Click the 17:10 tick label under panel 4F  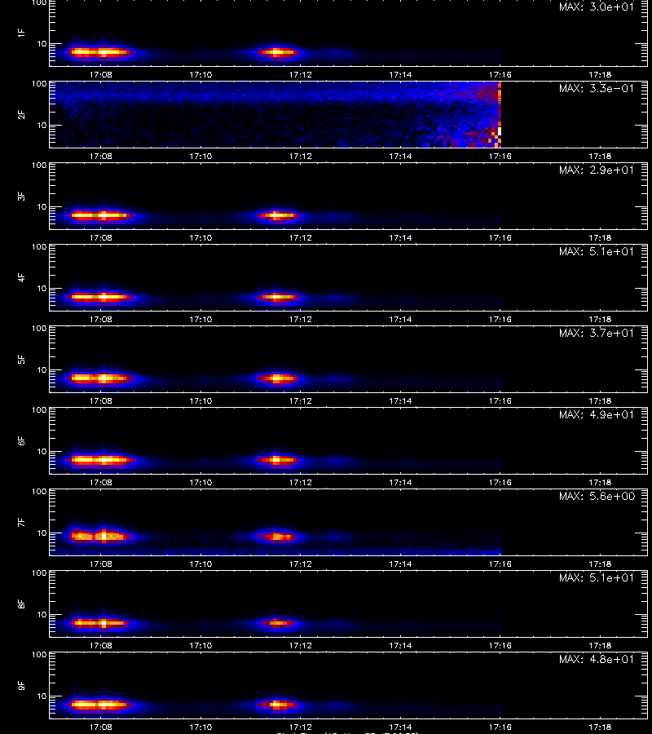200,319
